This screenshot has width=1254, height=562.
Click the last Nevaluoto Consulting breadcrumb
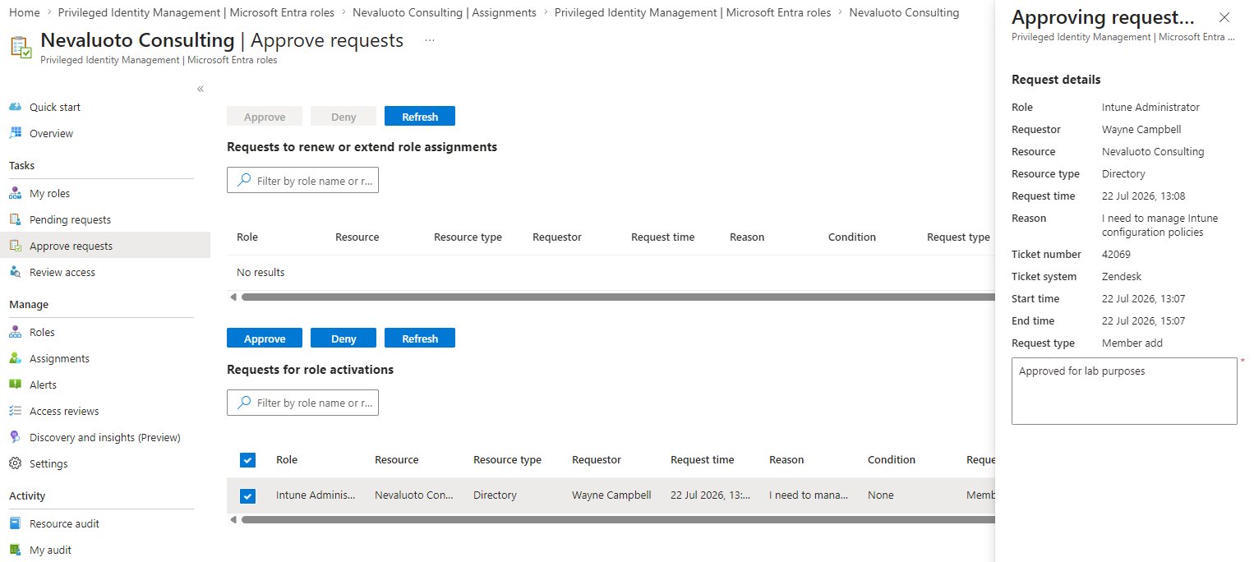(x=904, y=12)
